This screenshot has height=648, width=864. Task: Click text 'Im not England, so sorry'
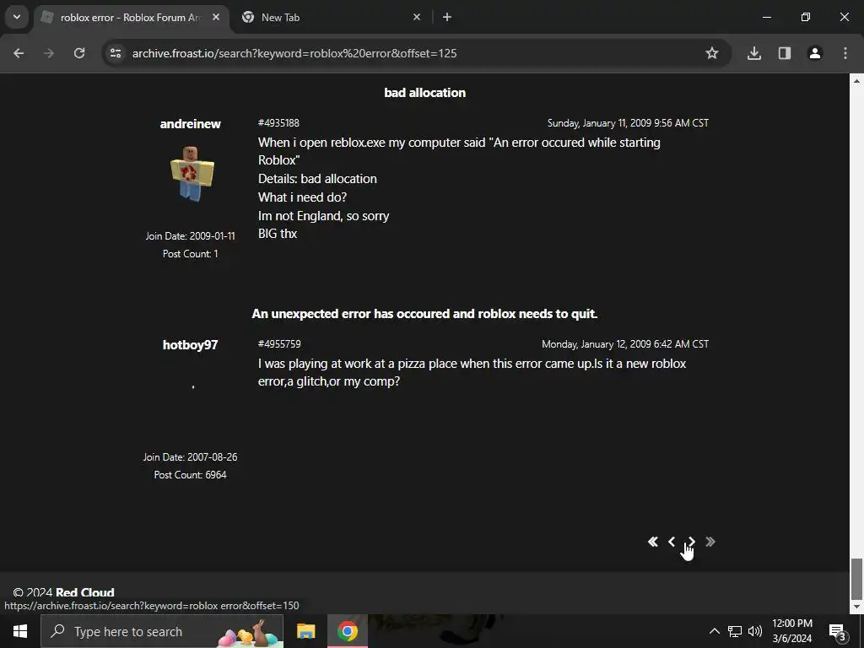(323, 216)
